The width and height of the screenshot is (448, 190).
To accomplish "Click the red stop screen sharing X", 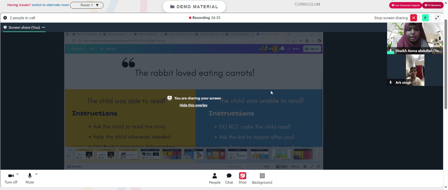I will [414, 18].
